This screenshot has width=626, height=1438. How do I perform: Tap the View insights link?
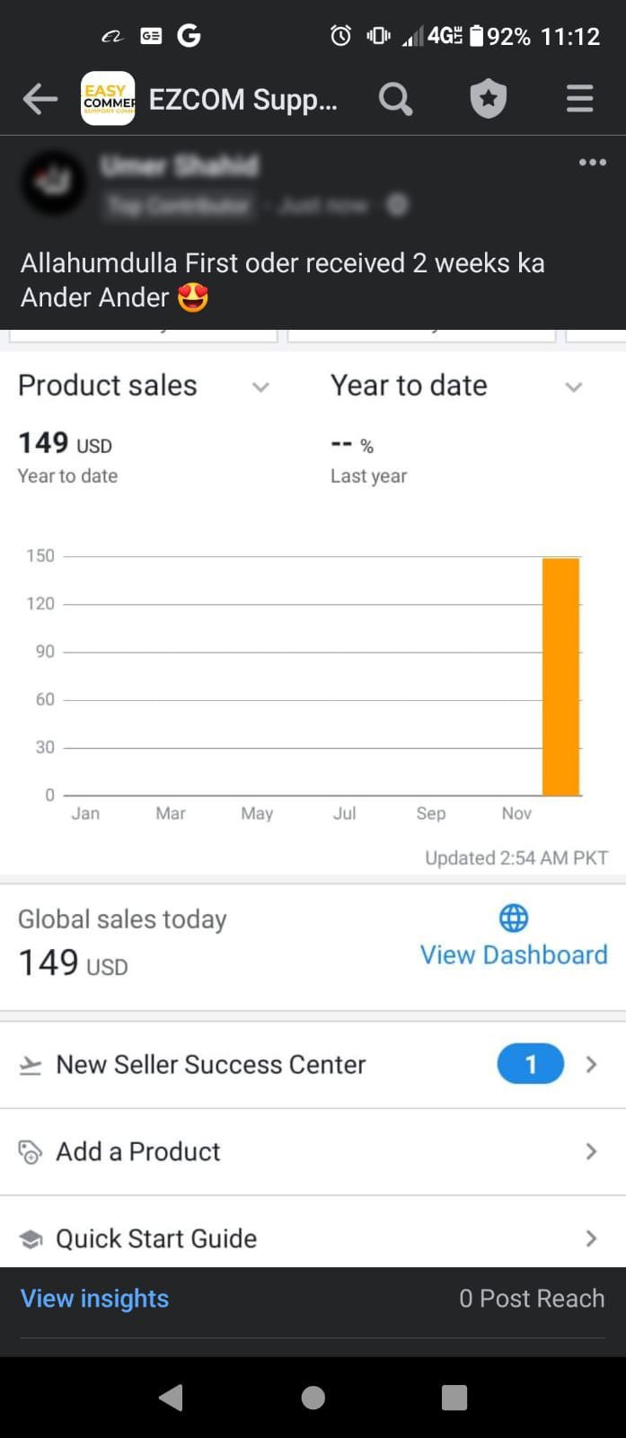click(94, 1299)
